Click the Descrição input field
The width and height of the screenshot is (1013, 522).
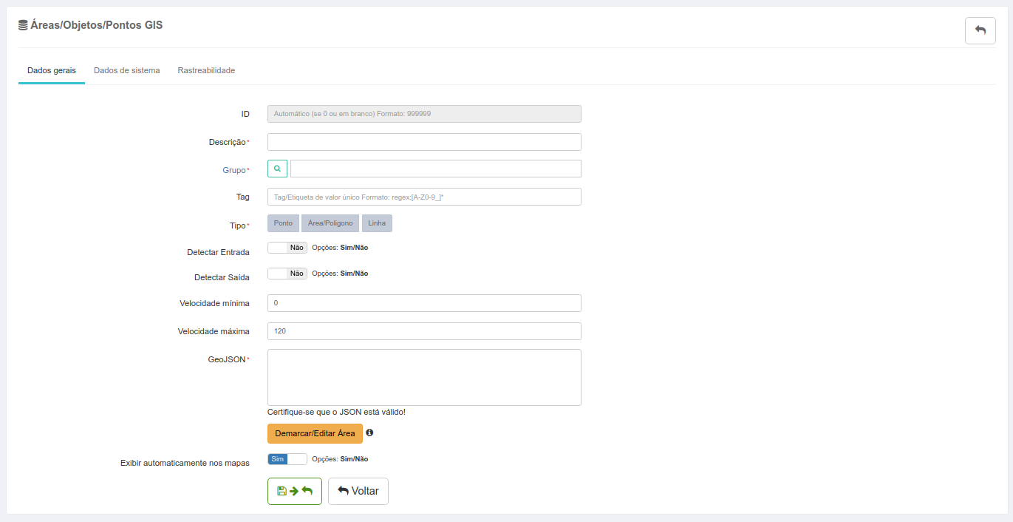424,142
